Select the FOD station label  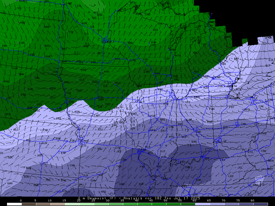click(x=95, y=82)
